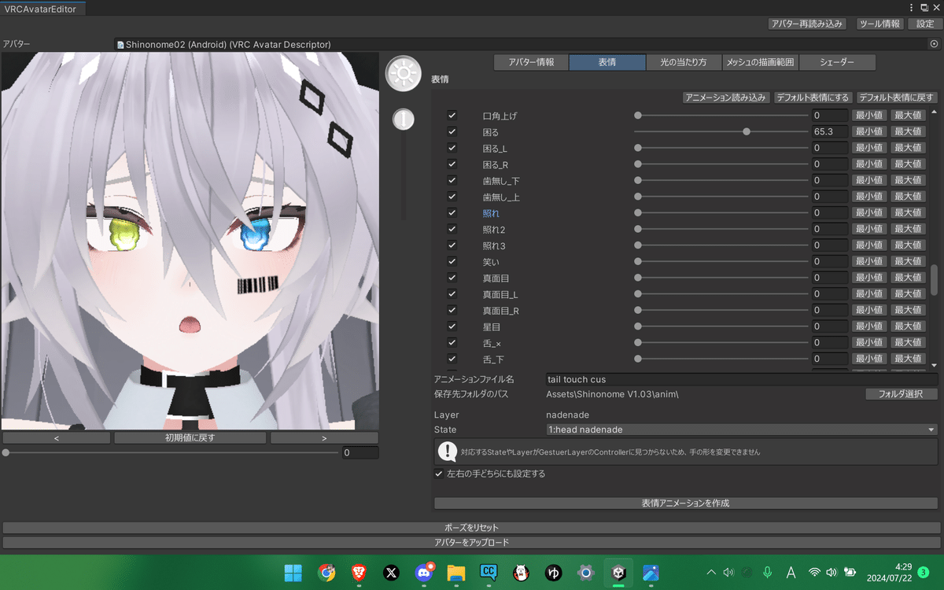The width and height of the screenshot is (944, 590).
Task: Open the gear settings app in taskbar
Action: (x=586, y=572)
